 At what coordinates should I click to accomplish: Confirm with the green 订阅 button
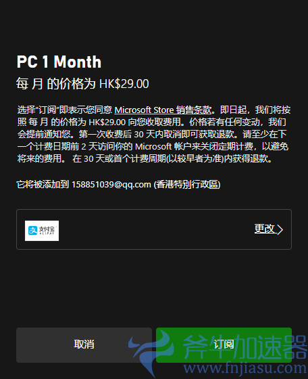224,345
